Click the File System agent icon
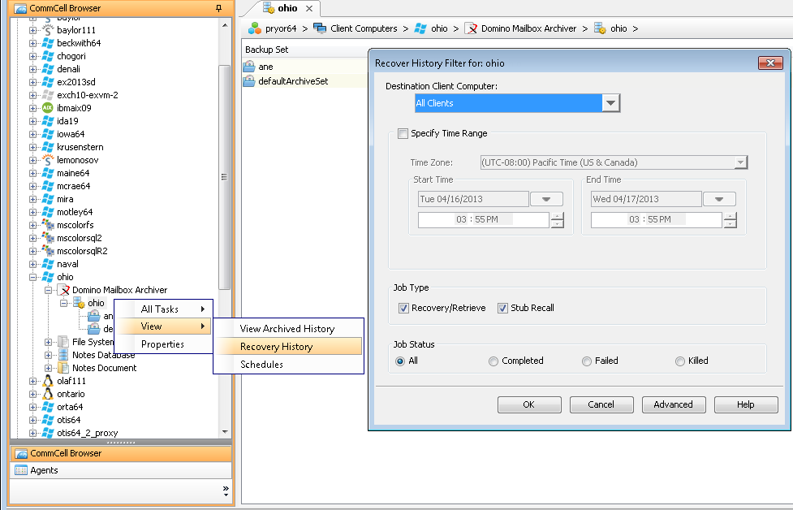The width and height of the screenshot is (793, 510). (63, 342)
